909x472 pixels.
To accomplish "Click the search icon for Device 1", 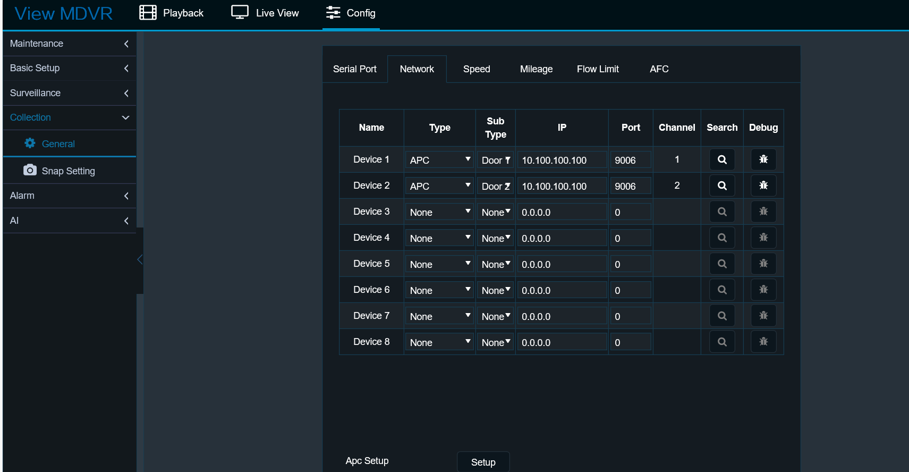I will click(x=722, y=159).
